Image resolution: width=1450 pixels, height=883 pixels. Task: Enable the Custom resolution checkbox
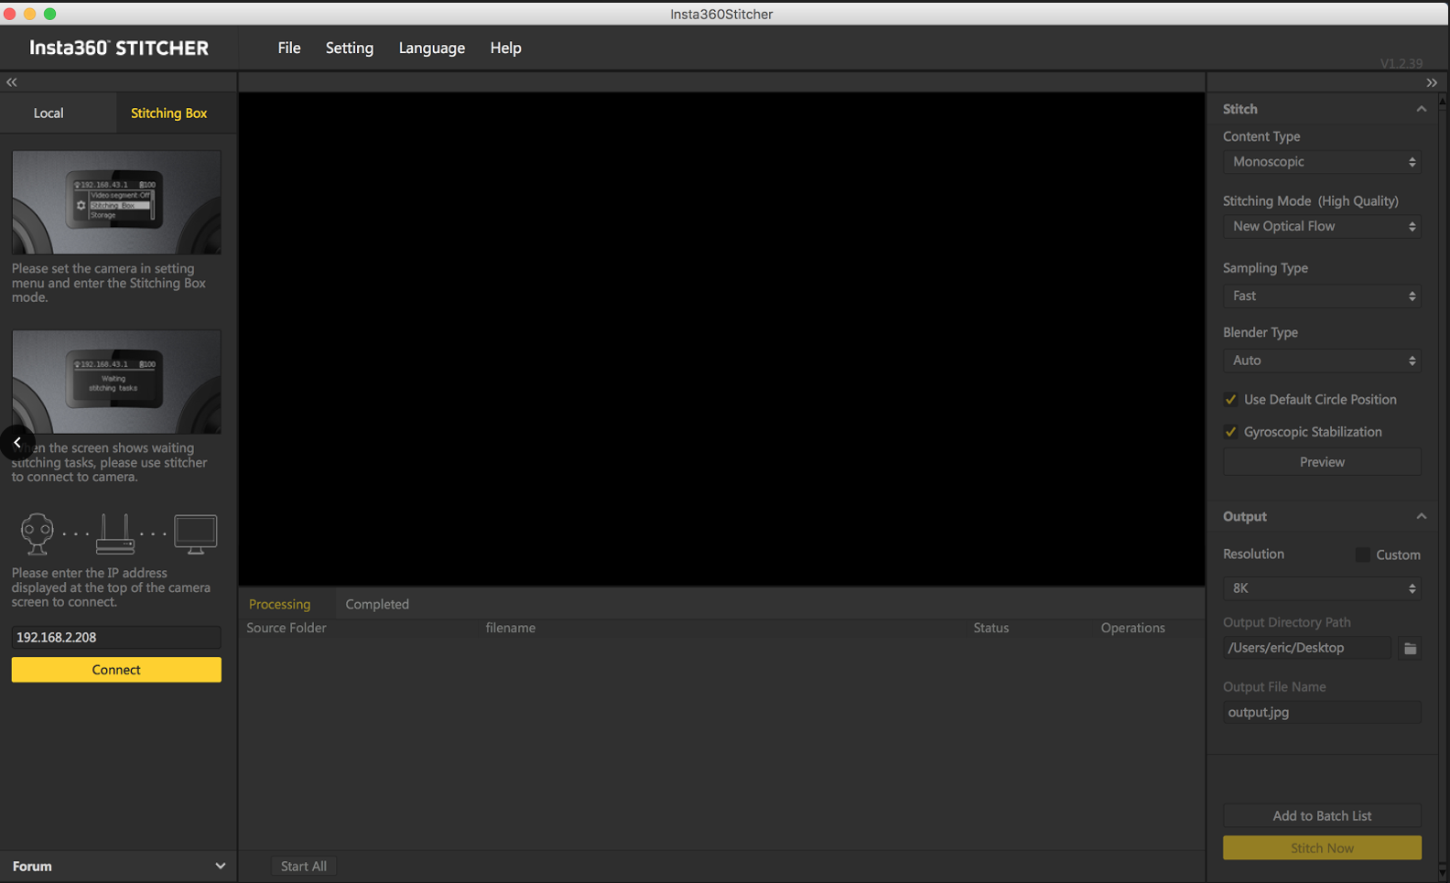click(1362, 555)
